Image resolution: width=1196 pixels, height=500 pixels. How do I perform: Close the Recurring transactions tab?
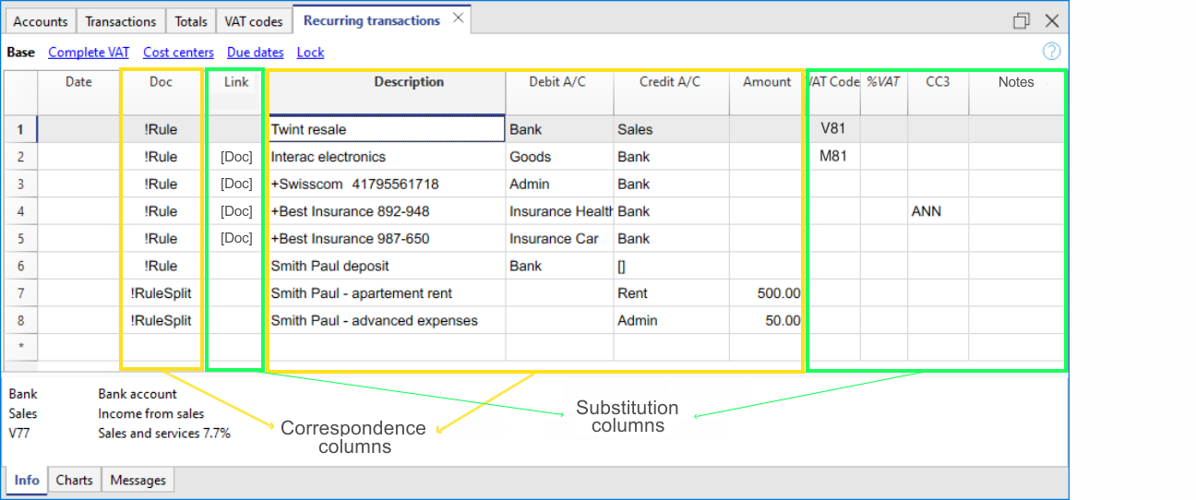pyautogui.click(x=458, y=19)
